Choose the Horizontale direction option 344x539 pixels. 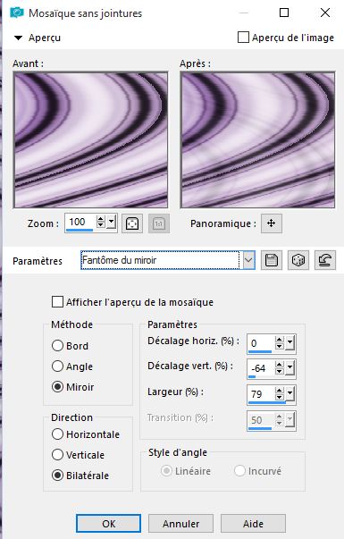[57, 434]
